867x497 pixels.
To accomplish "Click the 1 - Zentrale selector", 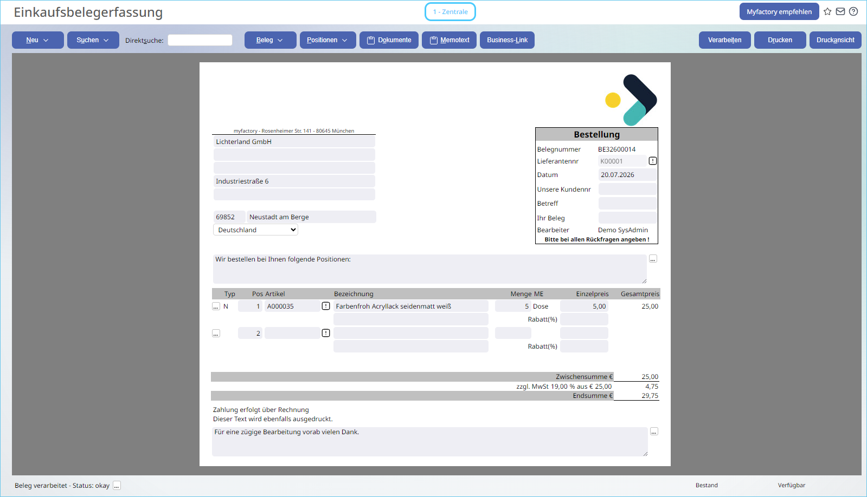I will (450, 11).
